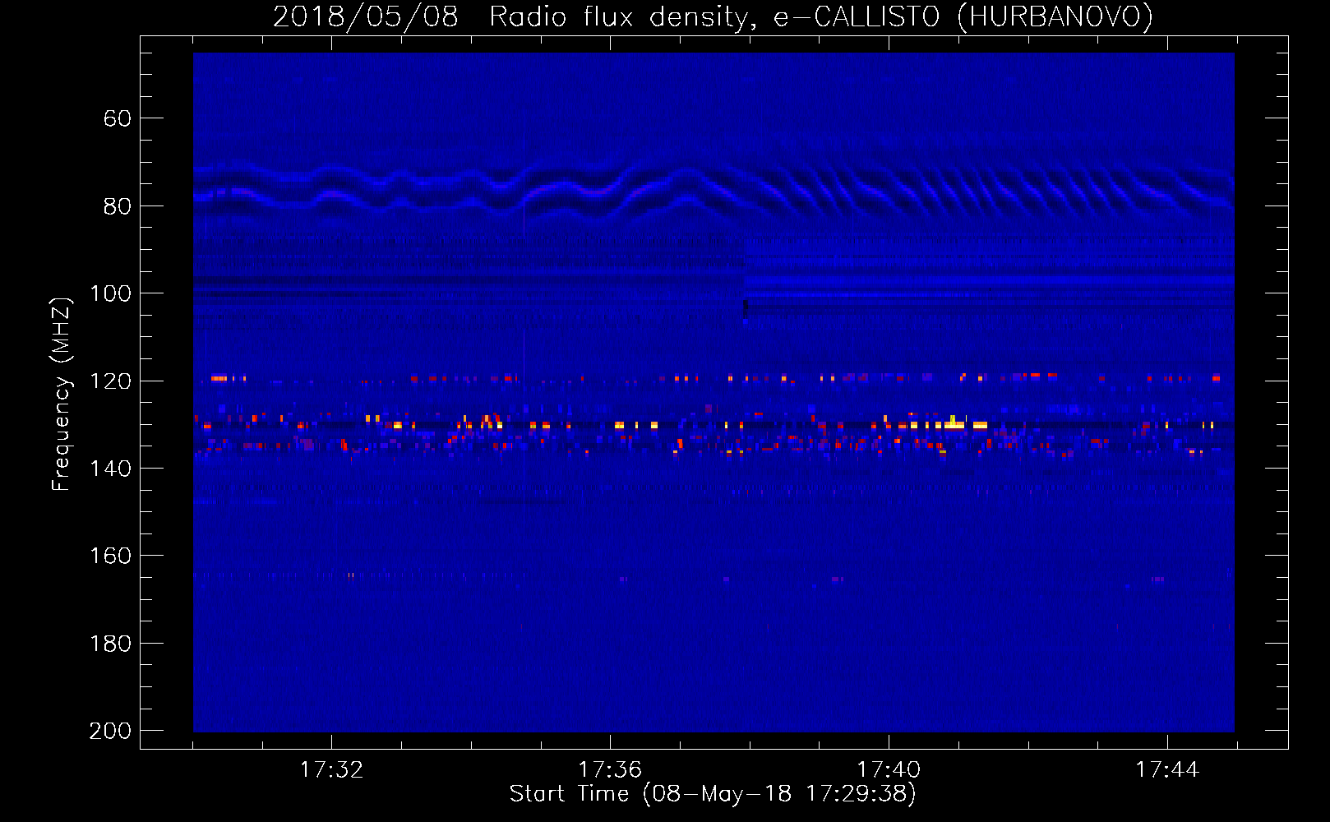Click the Frequency (MHZ) axis label

click(x=62, y=394)
